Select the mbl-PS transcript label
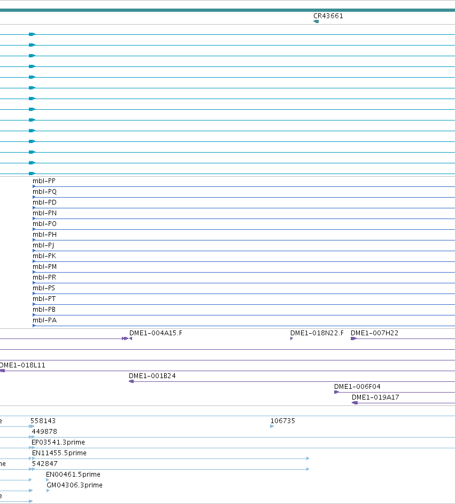 (44, 288)
